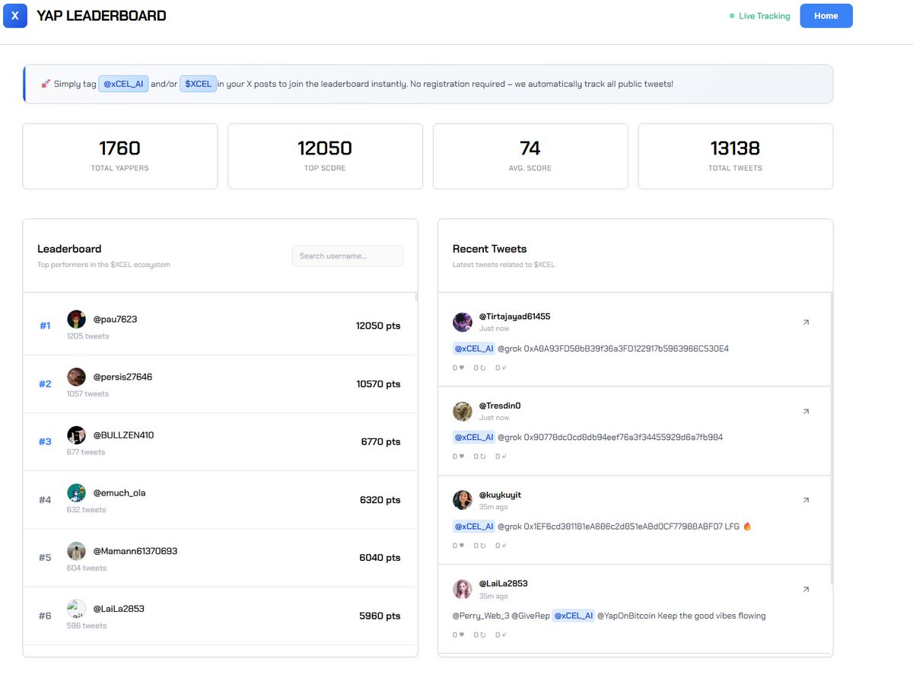
Task: Click the 6320 pts score
Action: [x=380, y=500]
